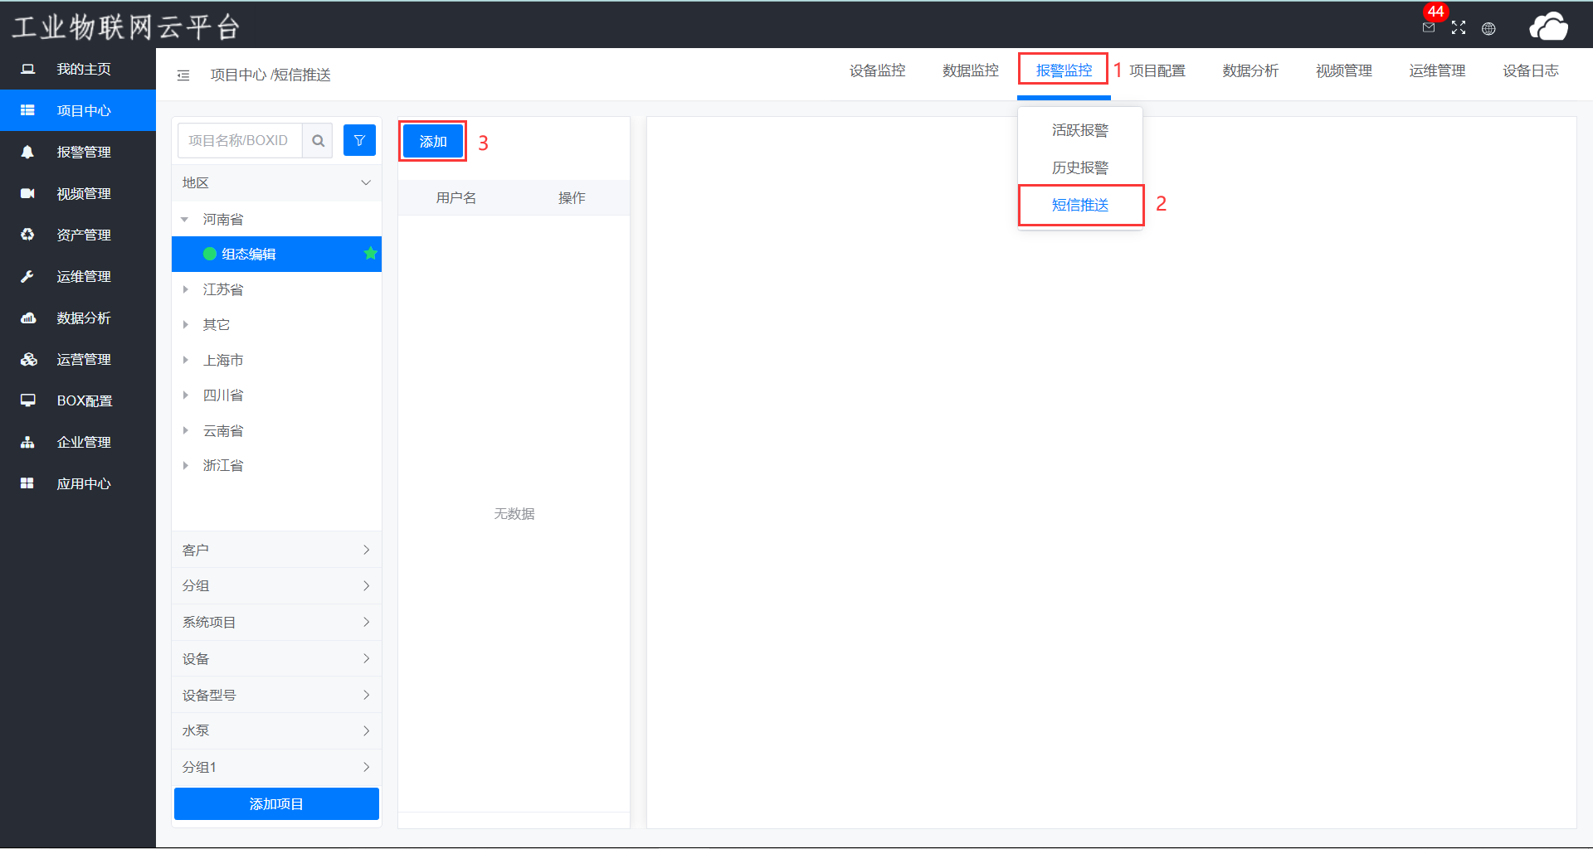1593x849 pixels.
Task: Open the language globe icon
Action: tap(1488, 29)
